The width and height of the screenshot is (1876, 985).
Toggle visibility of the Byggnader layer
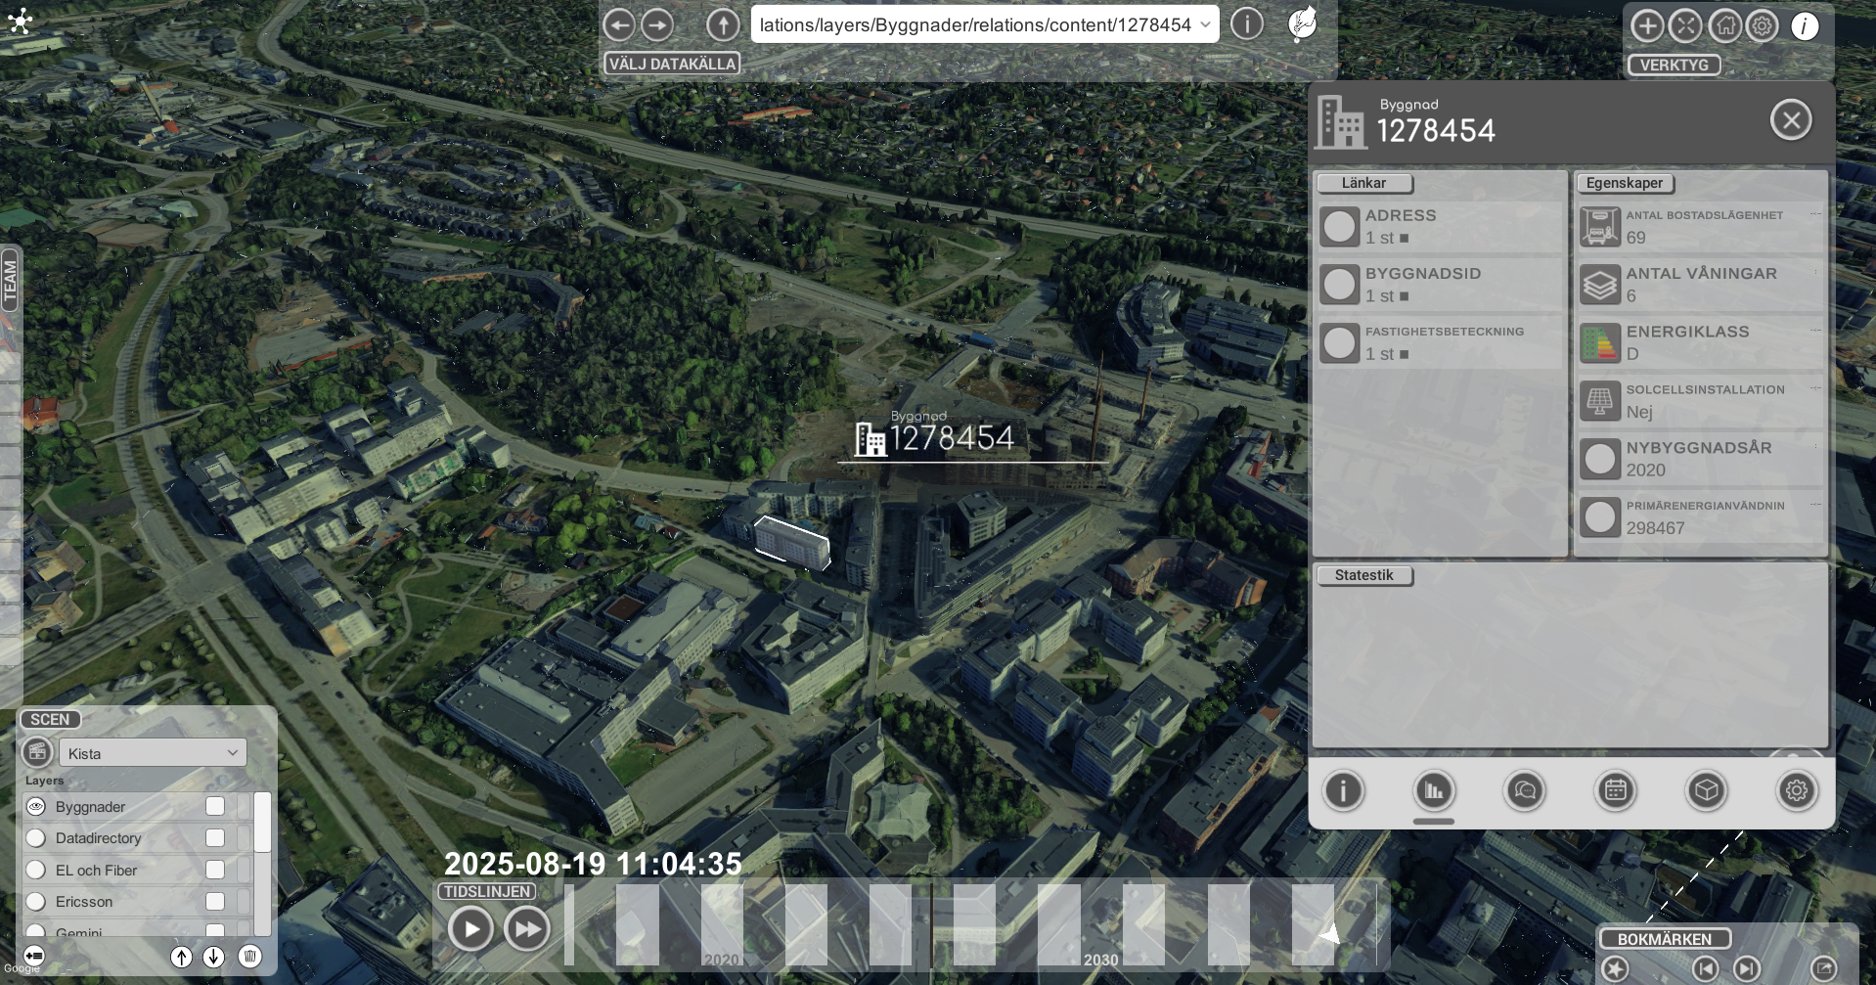point(36,807)
